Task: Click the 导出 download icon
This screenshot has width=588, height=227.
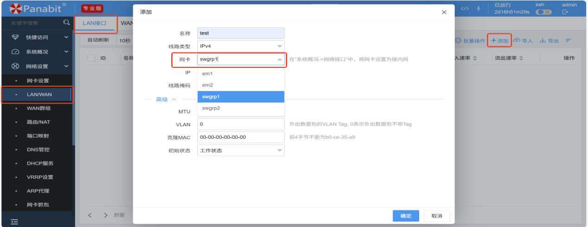Action: pos(542,41)
